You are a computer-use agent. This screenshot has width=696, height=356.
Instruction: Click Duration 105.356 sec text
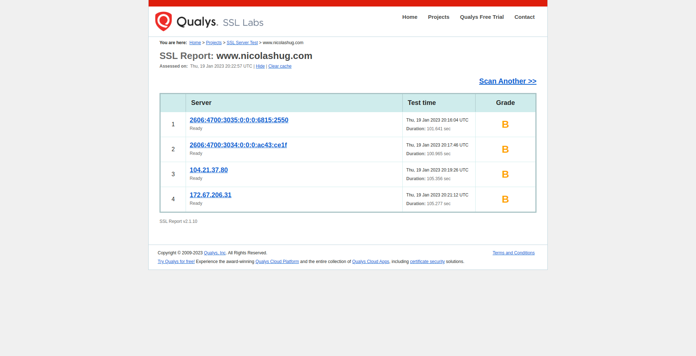[x=428, y=179]
